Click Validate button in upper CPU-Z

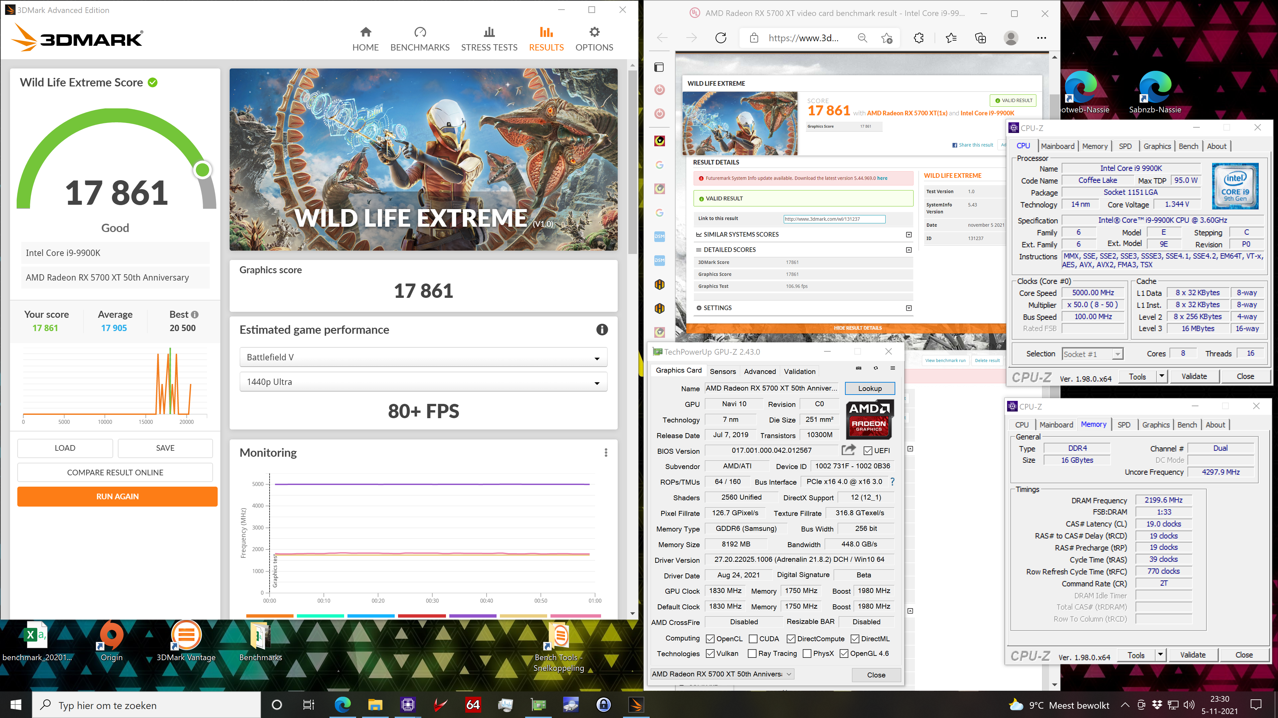coord(1194,377)
